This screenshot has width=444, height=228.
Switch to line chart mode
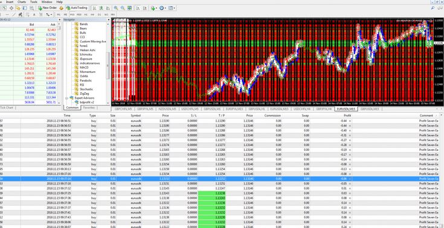tap(108, 8)
